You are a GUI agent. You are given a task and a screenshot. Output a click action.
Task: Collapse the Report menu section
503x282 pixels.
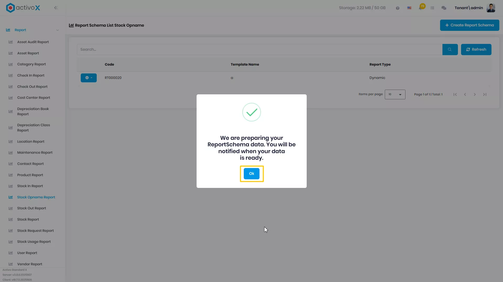pyautogui.click(x=32, y=30)
